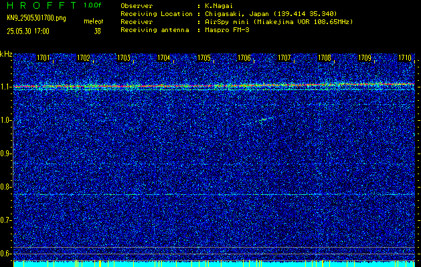Click the 1707 time marker

point(284,57)
